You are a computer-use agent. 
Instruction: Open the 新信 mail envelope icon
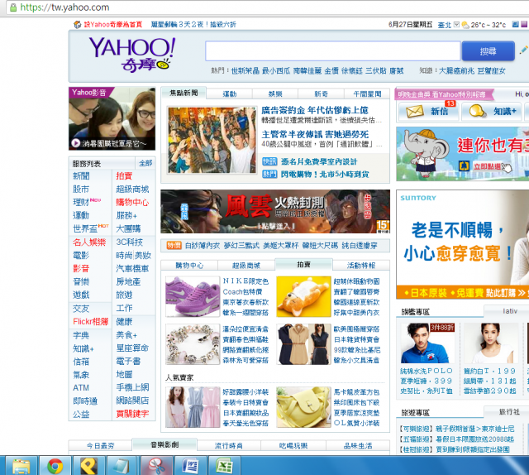415,111
